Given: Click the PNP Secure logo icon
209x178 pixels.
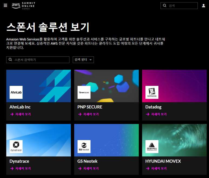Looking at the screenshot, I should [x=84, y=92].
